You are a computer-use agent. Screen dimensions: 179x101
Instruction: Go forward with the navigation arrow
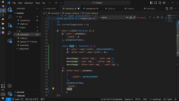(x=61, y=3)
